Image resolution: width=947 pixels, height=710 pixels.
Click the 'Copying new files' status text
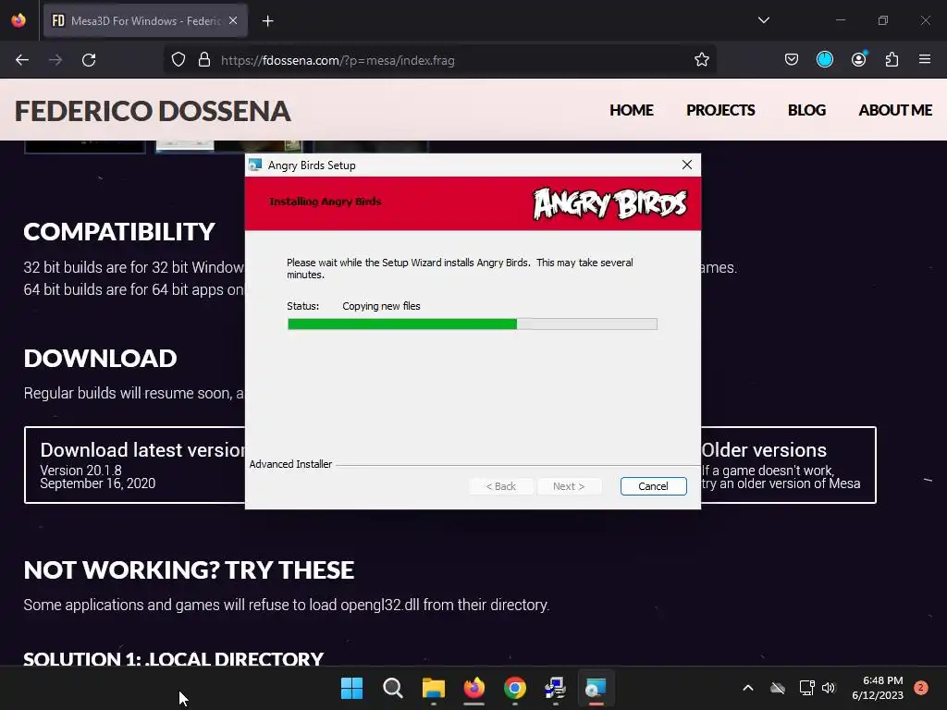click(381, 306)
